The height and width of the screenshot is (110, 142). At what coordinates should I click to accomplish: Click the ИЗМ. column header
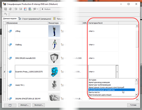85,23
